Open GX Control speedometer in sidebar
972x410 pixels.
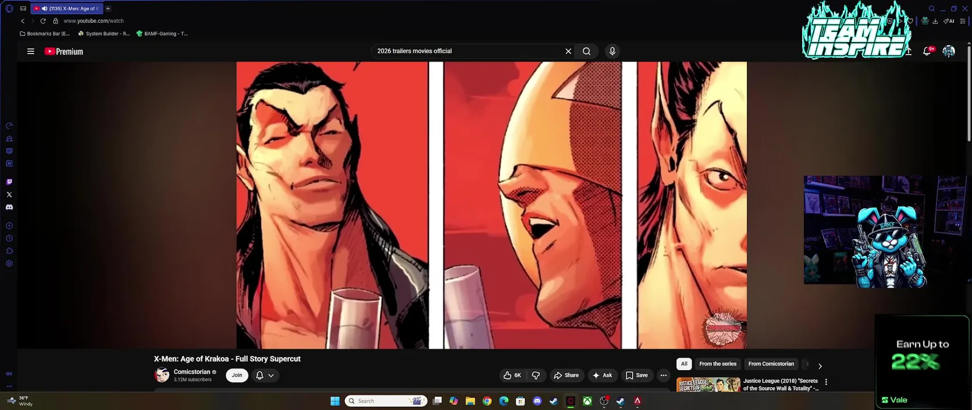[x=9, y=126]
